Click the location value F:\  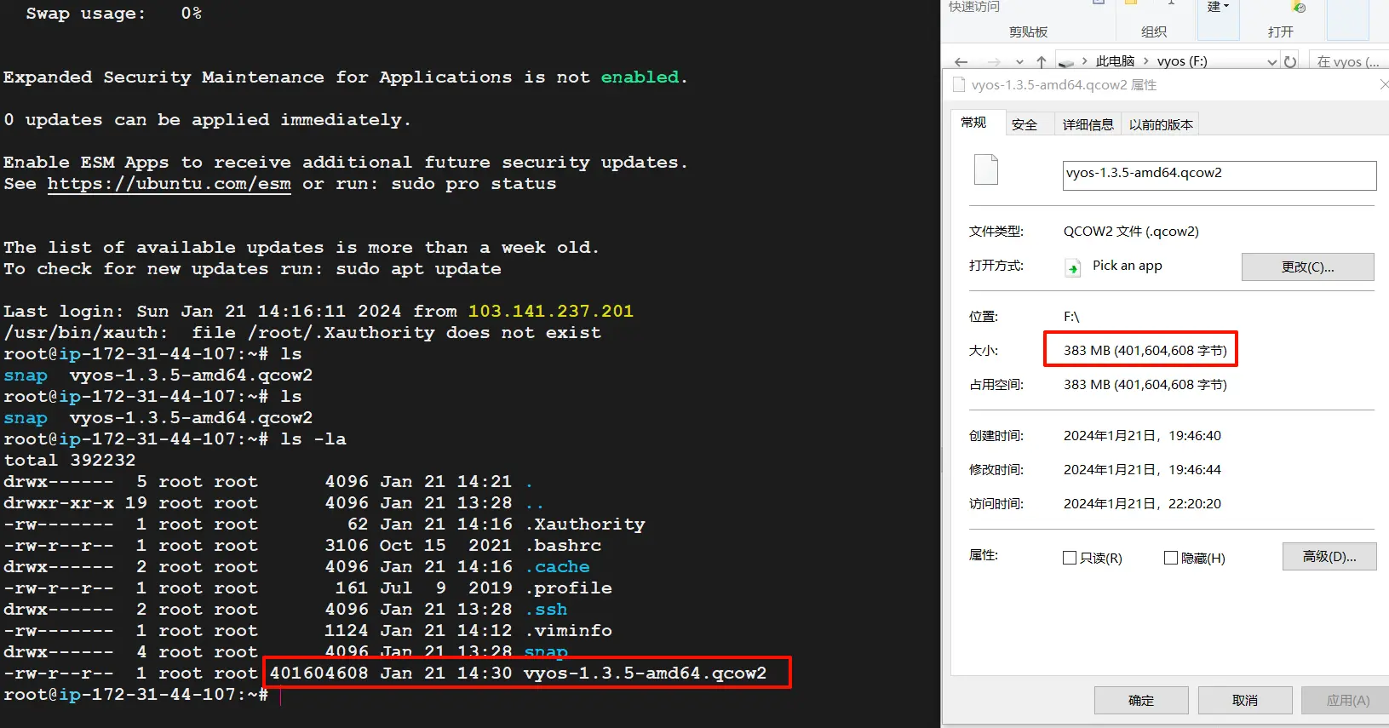tap(1071, 316)
